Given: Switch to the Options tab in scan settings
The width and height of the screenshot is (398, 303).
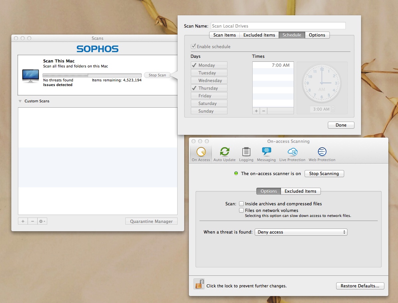Looking at the screenshot, I should click(x=317, y=35).
